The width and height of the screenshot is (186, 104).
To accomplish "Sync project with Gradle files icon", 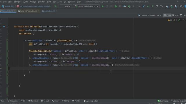I will click(x=167, y=6).
